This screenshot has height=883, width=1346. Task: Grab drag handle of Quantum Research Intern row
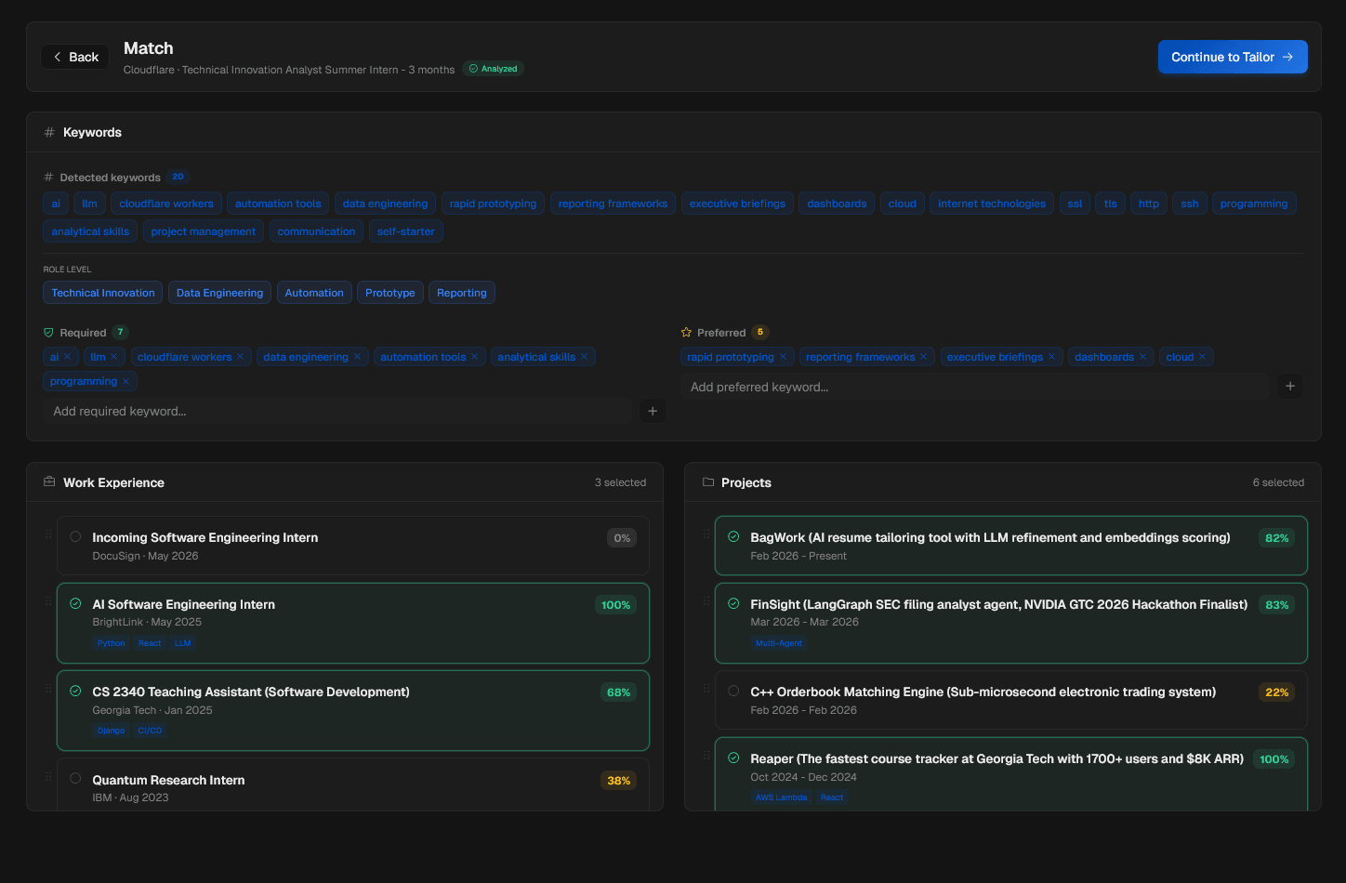pyautogui.click(x=48, y=777)
